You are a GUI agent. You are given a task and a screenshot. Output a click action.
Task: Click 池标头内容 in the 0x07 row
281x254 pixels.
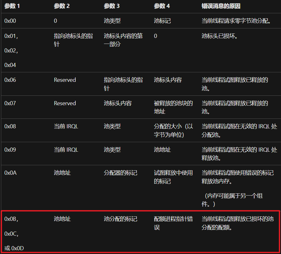pyautogui.click(x=118, y=103)
